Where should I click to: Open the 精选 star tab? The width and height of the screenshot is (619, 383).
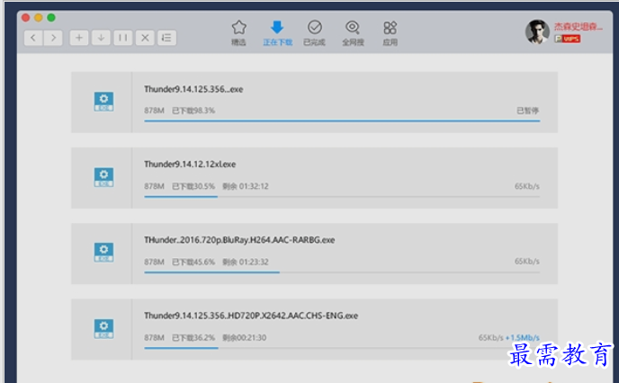click(238, 33)
